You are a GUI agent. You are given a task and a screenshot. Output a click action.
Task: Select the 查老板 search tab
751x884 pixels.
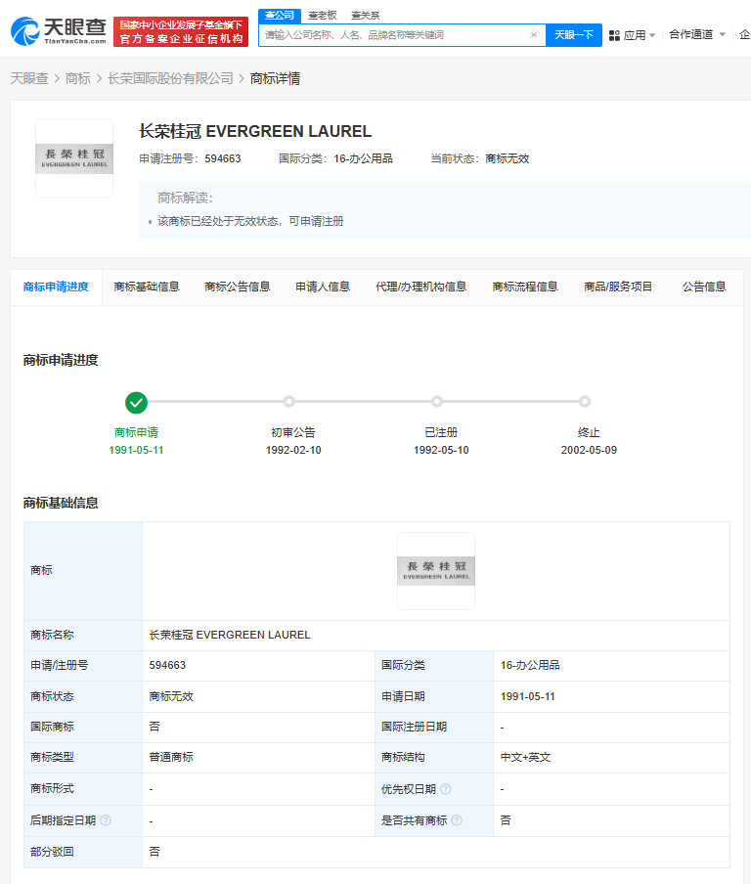[322, 16]
